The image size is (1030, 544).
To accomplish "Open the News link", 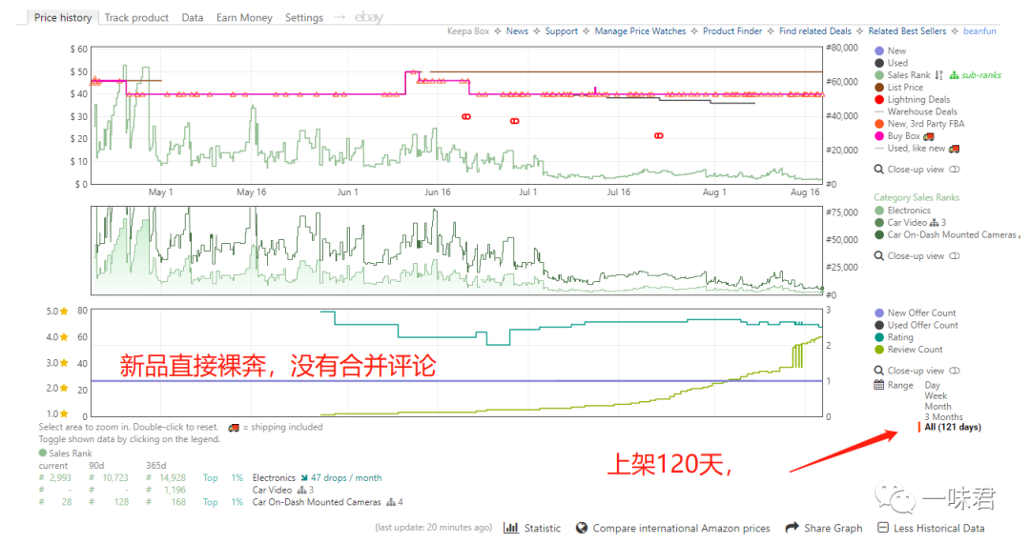I will pos(517,30).
